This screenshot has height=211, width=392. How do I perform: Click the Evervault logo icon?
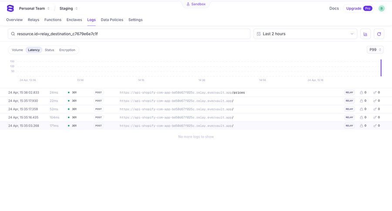pos(10,8)
